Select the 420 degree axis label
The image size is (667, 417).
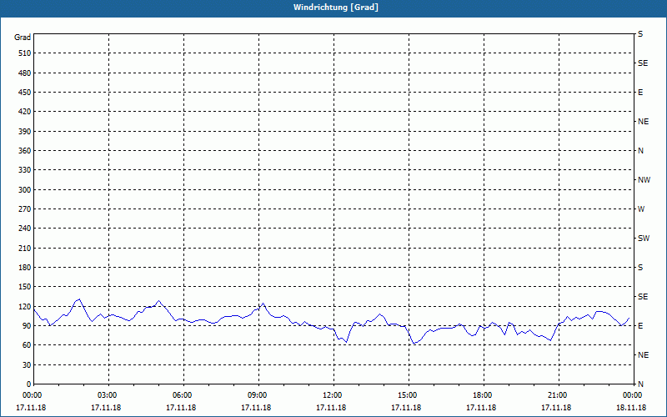[x=25, y=112]
